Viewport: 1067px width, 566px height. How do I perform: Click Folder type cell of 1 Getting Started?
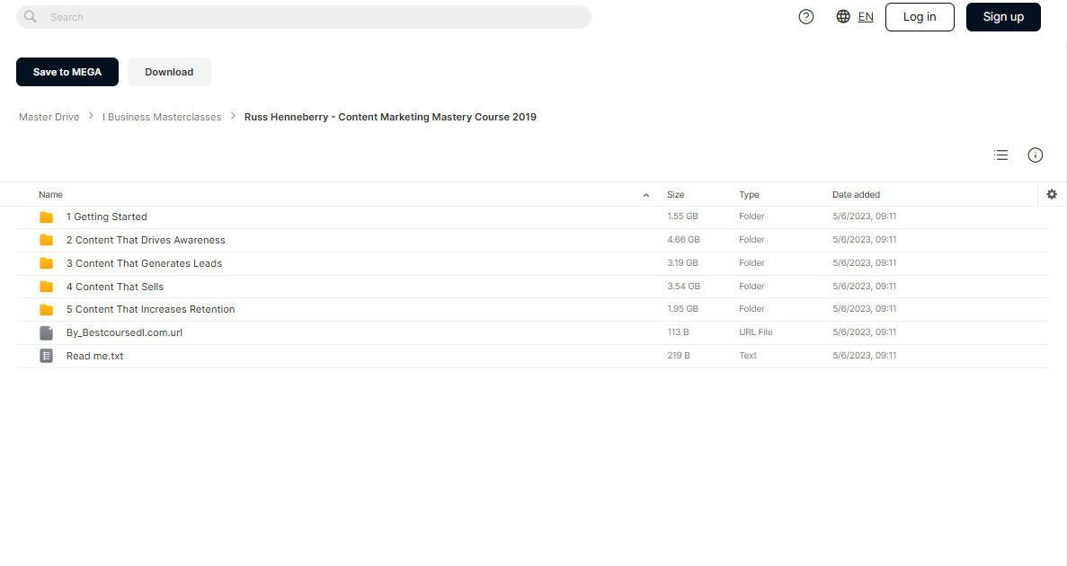(x=752, y=217)
